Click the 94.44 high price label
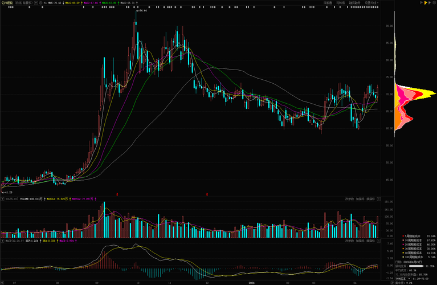The width and height of the screenshot is (437, 285). coord(142,11)
